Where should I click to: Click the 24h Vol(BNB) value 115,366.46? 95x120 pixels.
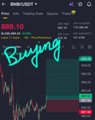[81, 28]
